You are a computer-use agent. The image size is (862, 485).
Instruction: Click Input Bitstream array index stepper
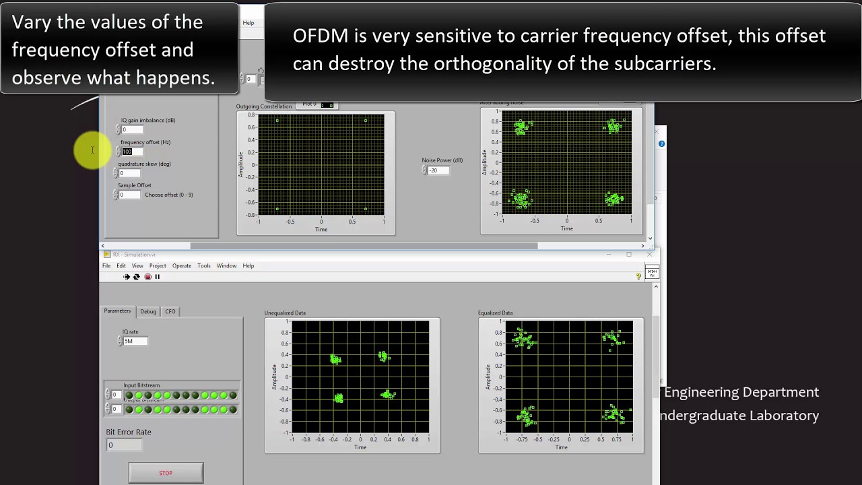108,395
